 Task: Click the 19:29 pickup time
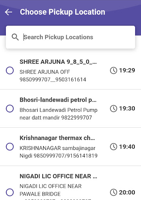pyautogui.click(x=127, y=70)
